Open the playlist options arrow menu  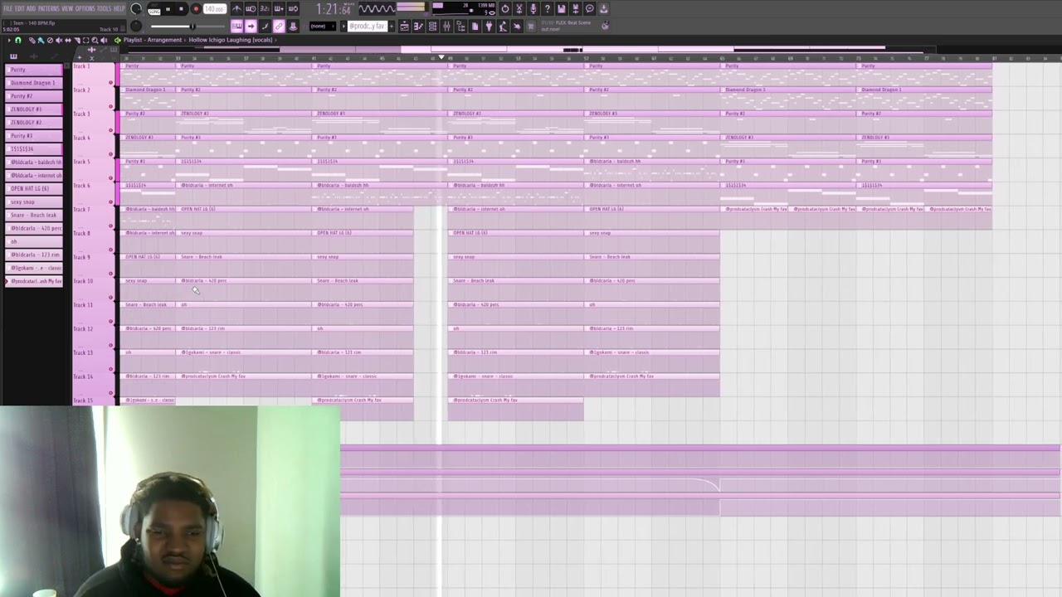click(9, 40)
